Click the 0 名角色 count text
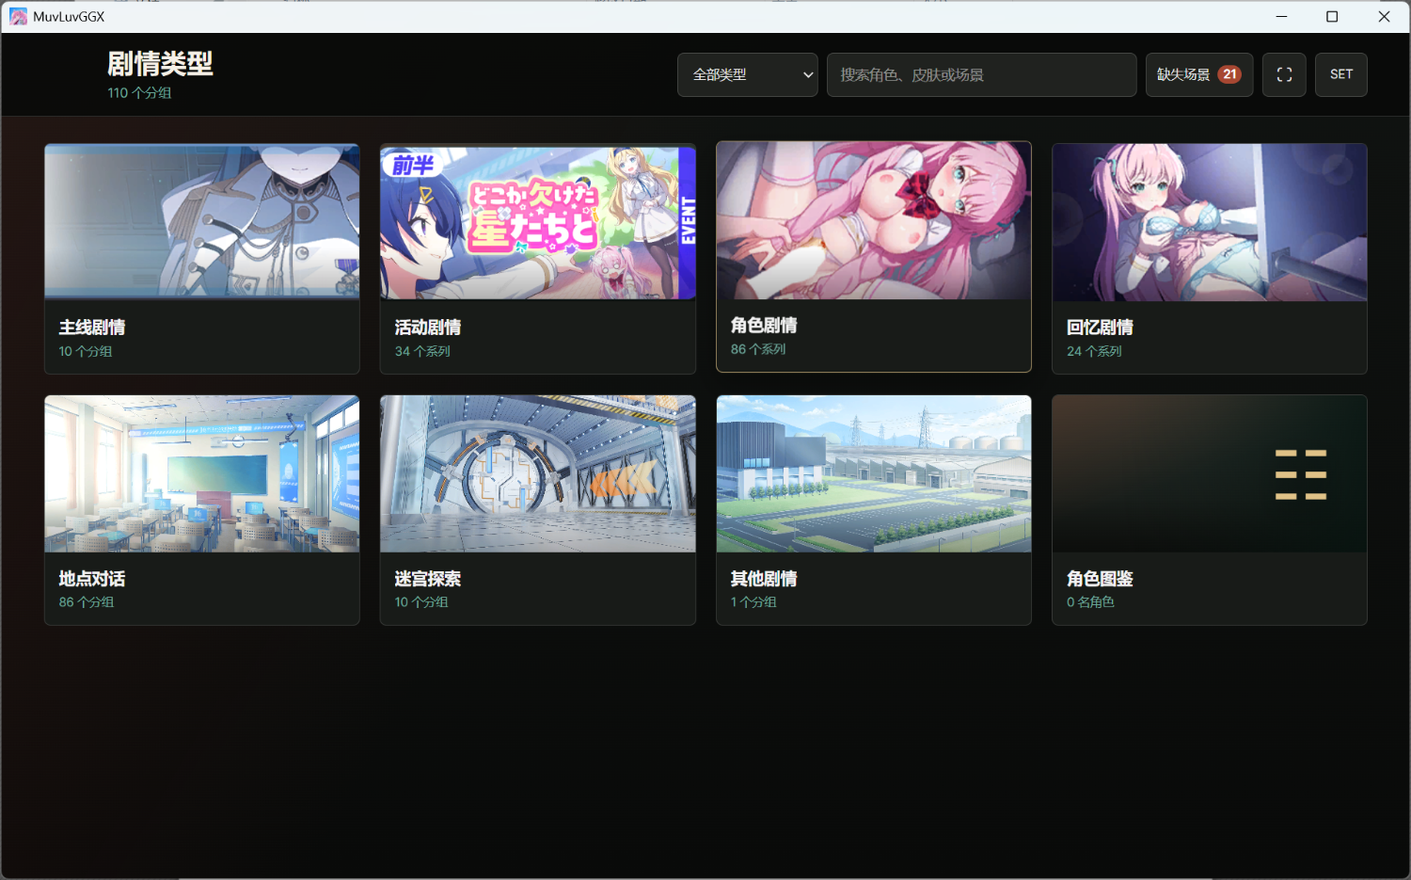Image resolution: width=1411 pixels, height=880 pixels. [1090, 602]
